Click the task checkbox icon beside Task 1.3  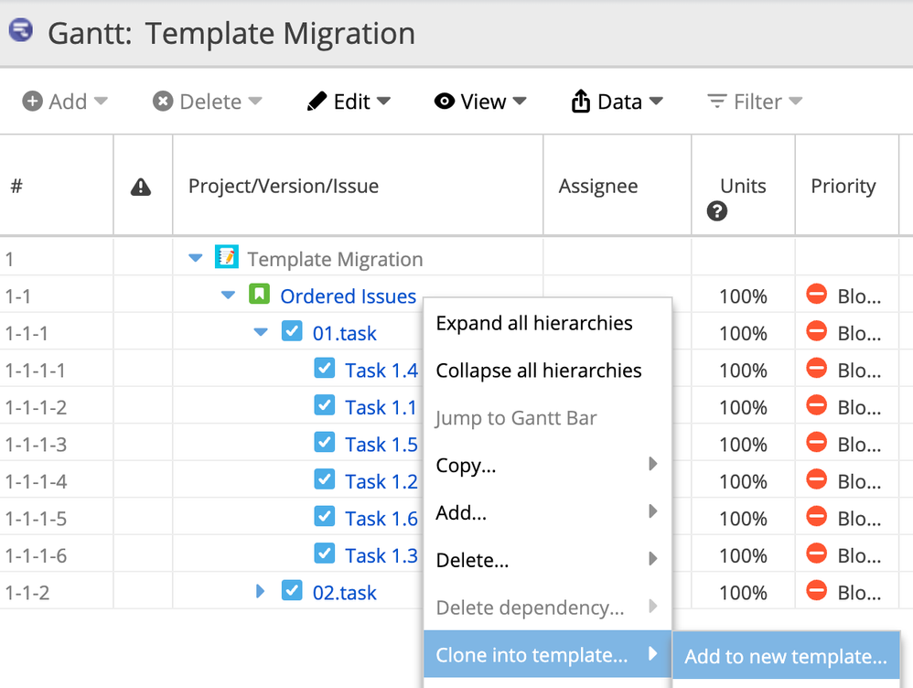(x=325, y=553)
